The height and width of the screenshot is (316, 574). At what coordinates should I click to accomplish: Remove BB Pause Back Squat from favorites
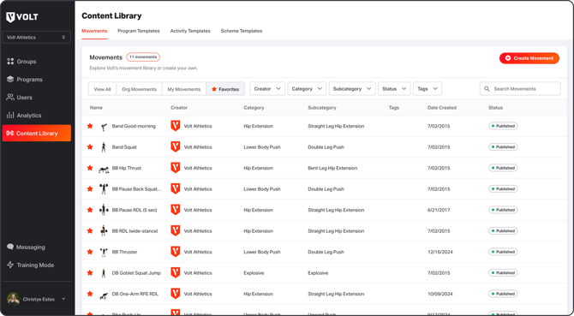pyautogui.click(x=90, y=188)
